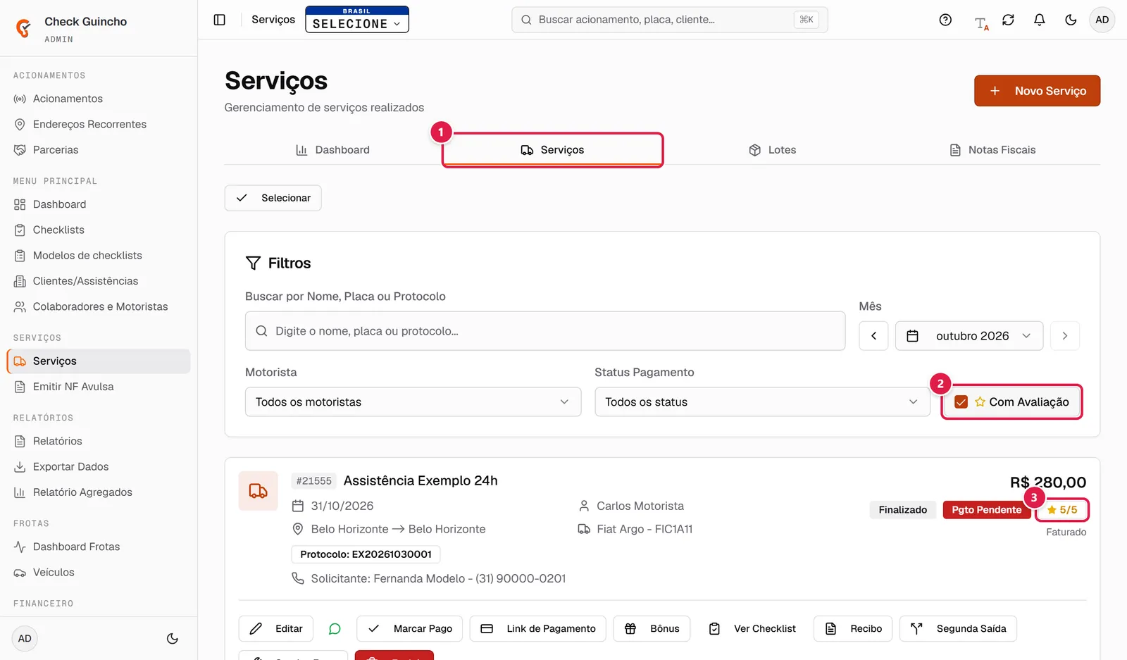Click the Marcar Pago button
The image size is (1127, 660).
pyautogui.click(x=409, y=628)
